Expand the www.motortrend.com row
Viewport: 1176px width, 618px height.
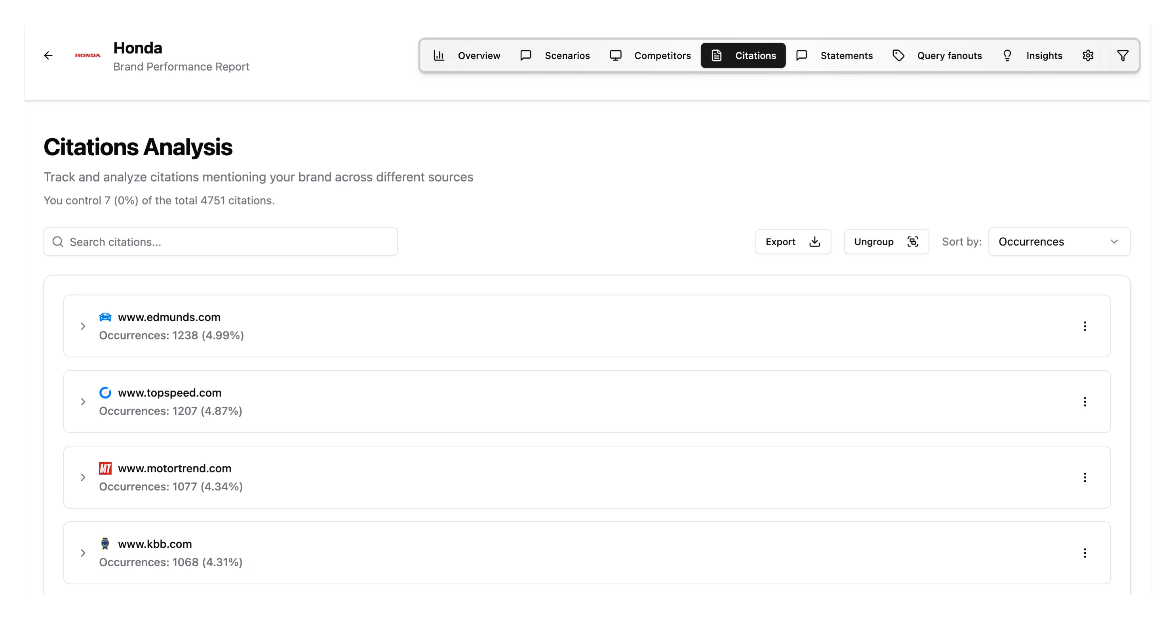tap(83, 477)
